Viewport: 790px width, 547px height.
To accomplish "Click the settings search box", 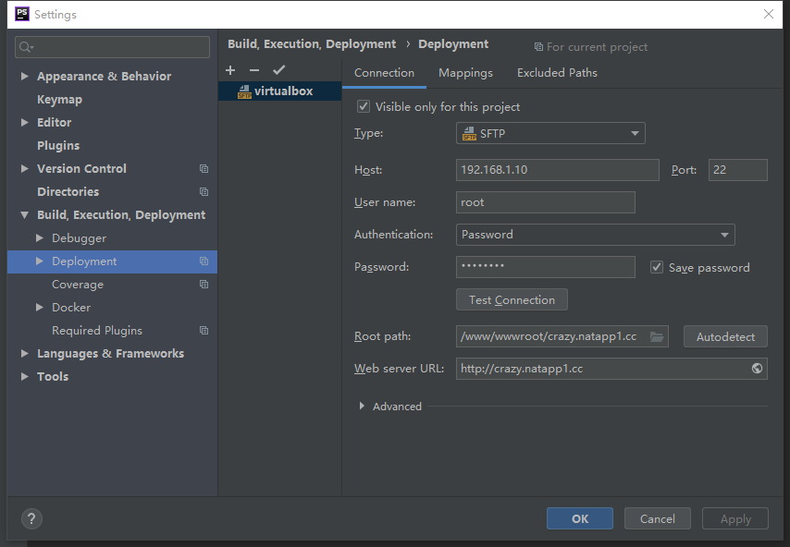I will tap(112, 47).
